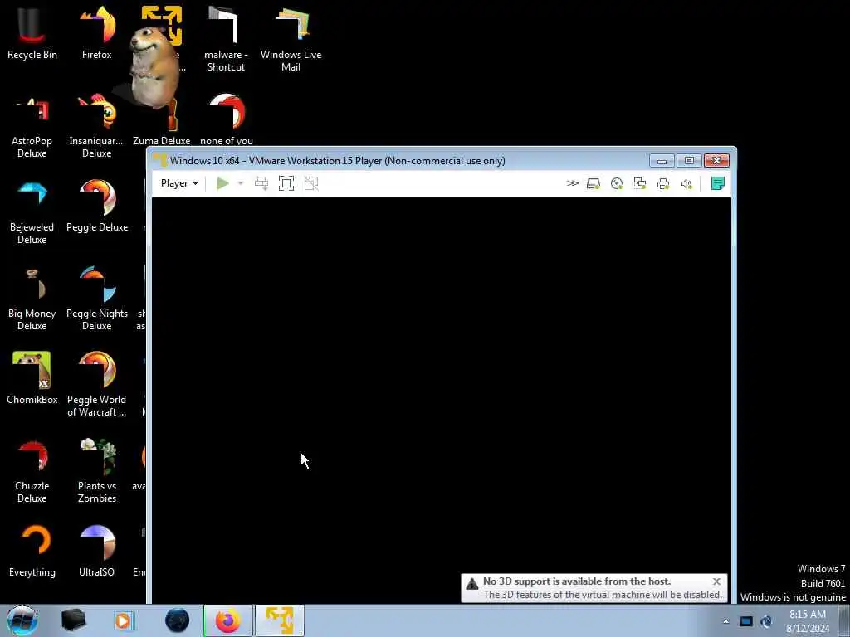Click the round tray icon beside the clock

click(x=766, y=621)
